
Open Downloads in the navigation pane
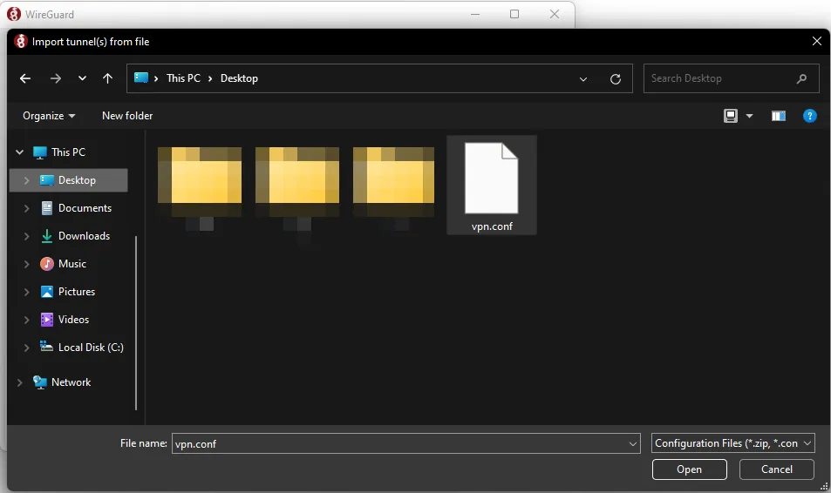click(85, 236)
